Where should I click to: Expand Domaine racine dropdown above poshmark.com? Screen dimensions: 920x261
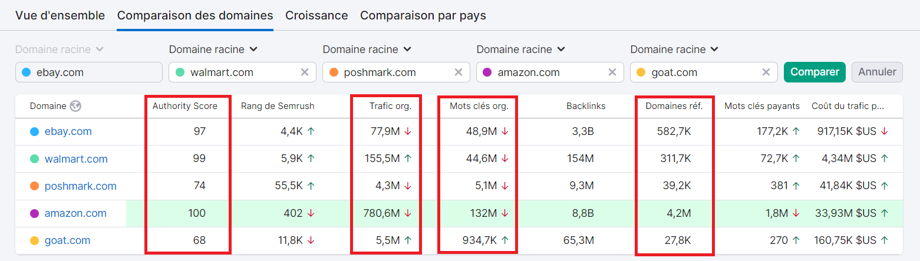click(367, 49)
